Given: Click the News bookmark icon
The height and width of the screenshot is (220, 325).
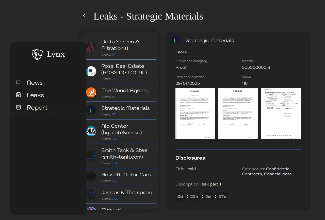Looking at the screenshot, I should 18,82.
